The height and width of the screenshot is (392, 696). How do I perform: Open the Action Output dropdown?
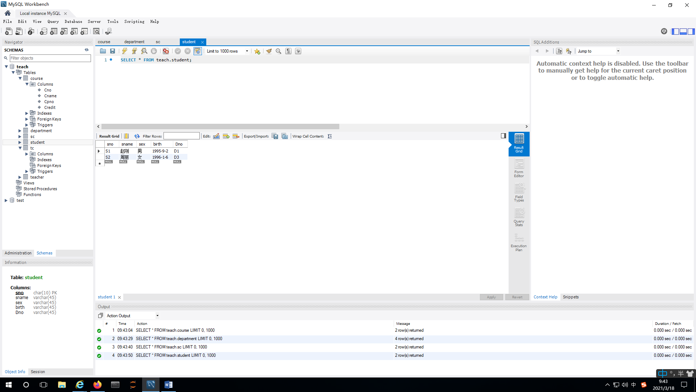[133, 316]
